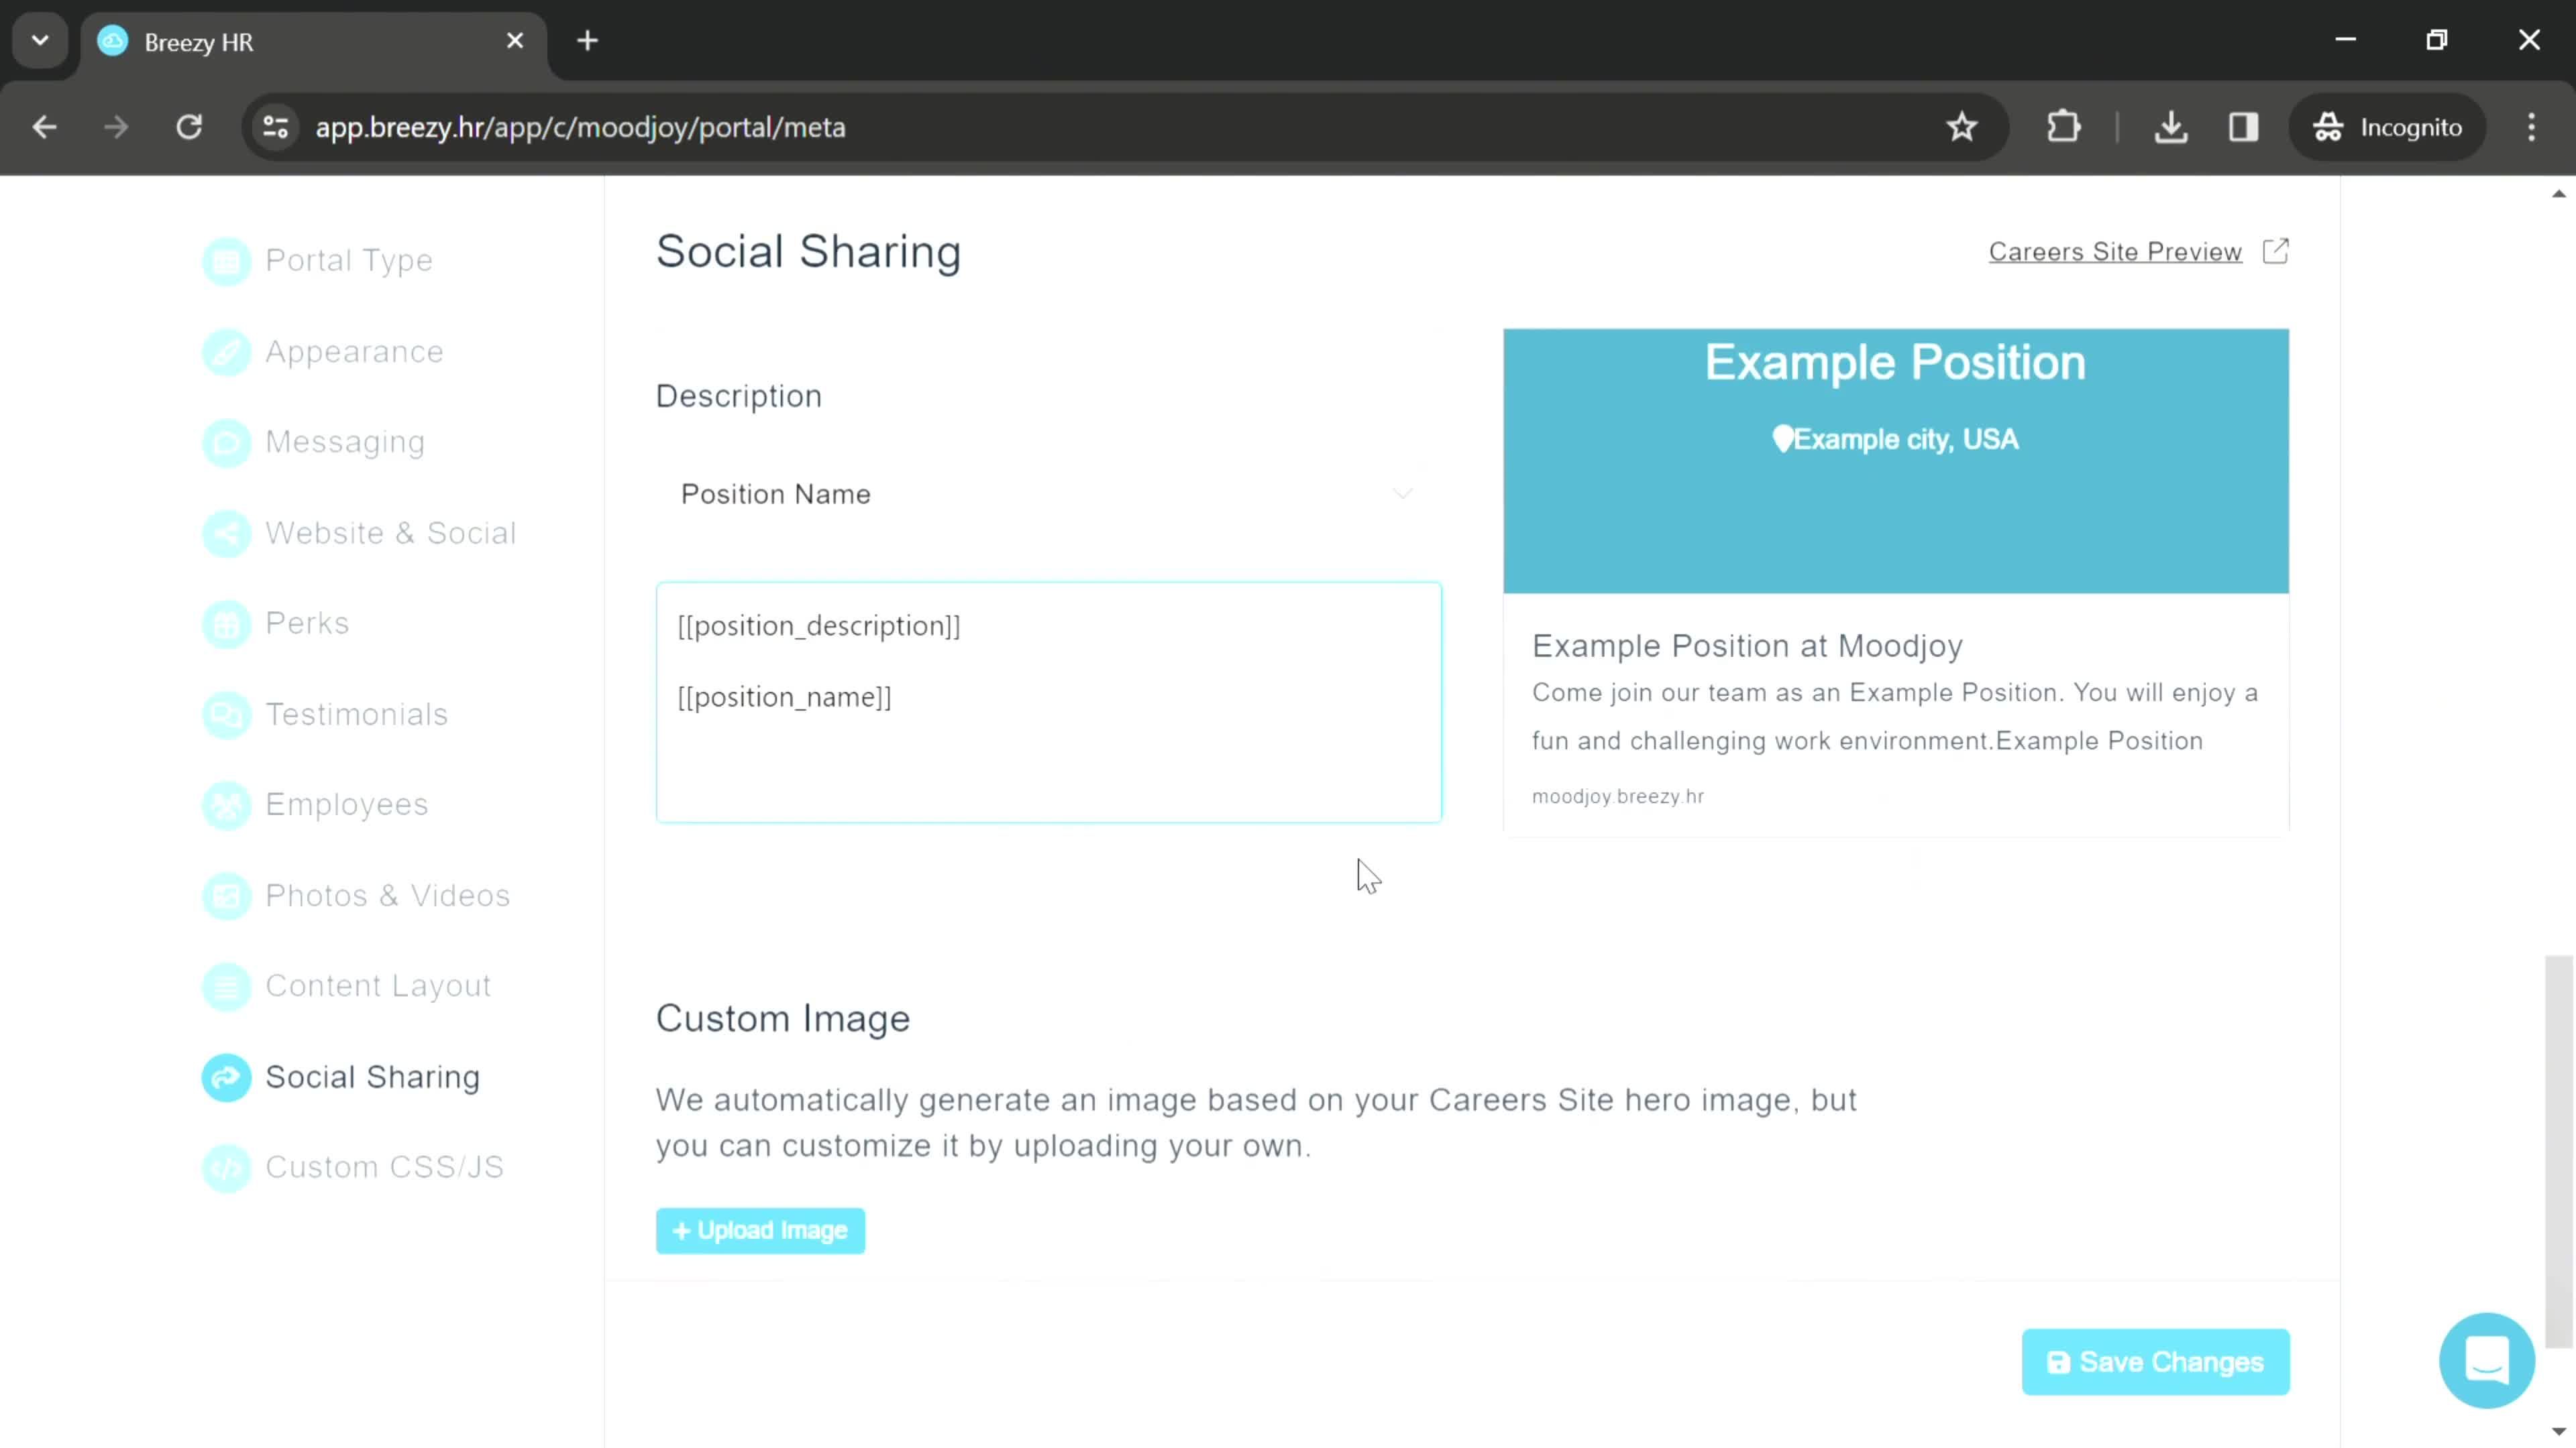
Task: Click the Messaging sidebar icon
Action: coord(225,442)
